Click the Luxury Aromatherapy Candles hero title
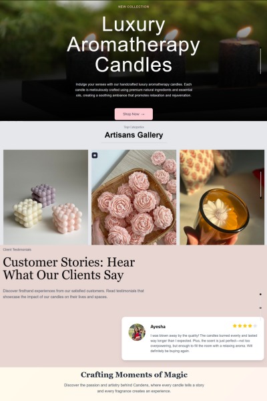This screenshot has height=401, width=267. (x=133, y=45)
